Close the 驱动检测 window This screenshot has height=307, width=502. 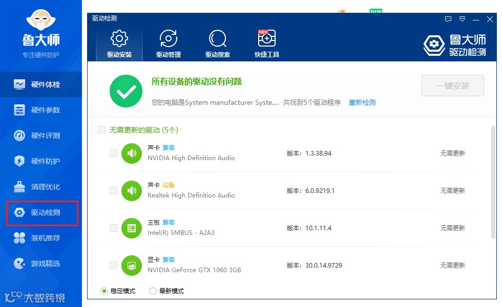click(x=490, y=19)
